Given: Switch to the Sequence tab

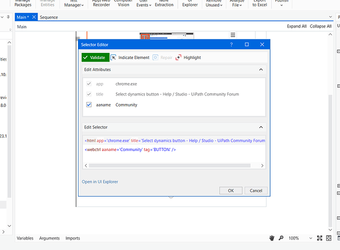Looking at the screenshot, I should pos(49,17).
